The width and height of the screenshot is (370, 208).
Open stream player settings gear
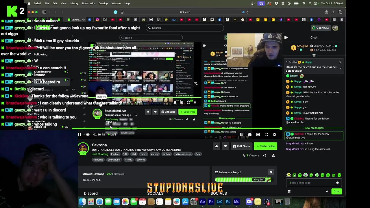pos(274,135)
